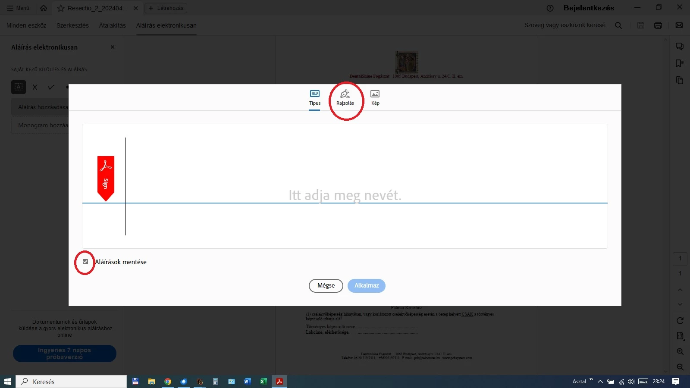The width and height of the screenshot is (690, 388).
Task: Click the zoom out magnifier icon
Action: point(680,367)
